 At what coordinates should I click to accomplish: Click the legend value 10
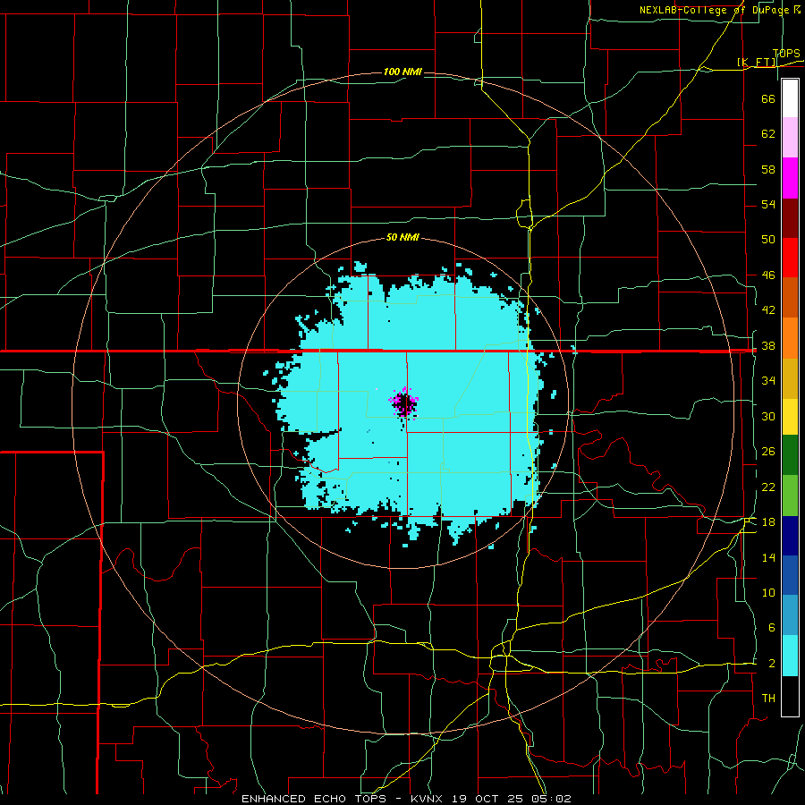[x=768, y=592]
